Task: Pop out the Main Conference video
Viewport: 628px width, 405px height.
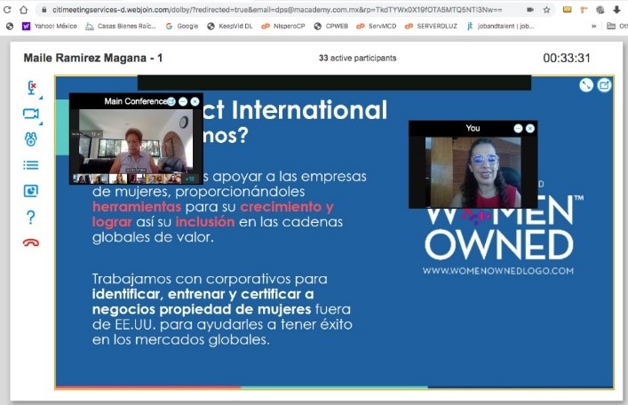Action: click(171, 101)
